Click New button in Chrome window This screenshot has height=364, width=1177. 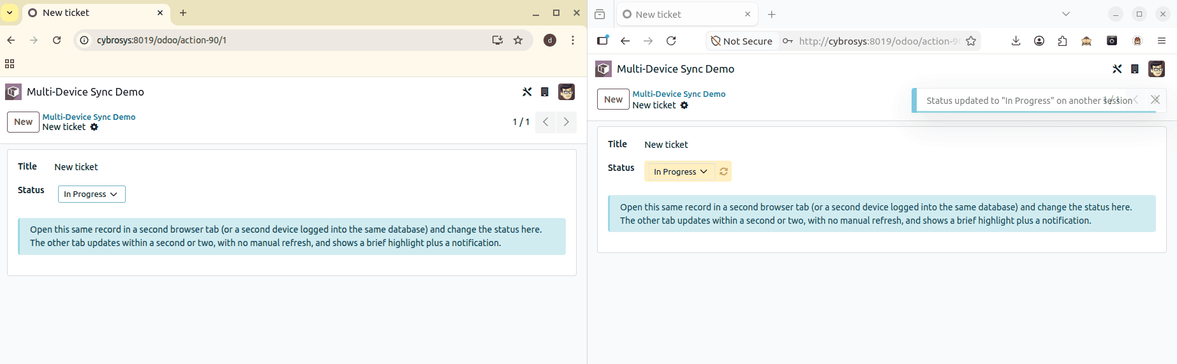point(23,122)
